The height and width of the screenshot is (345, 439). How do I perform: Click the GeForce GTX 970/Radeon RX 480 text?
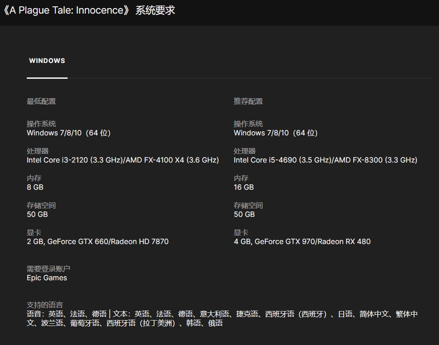coord(302,242)
